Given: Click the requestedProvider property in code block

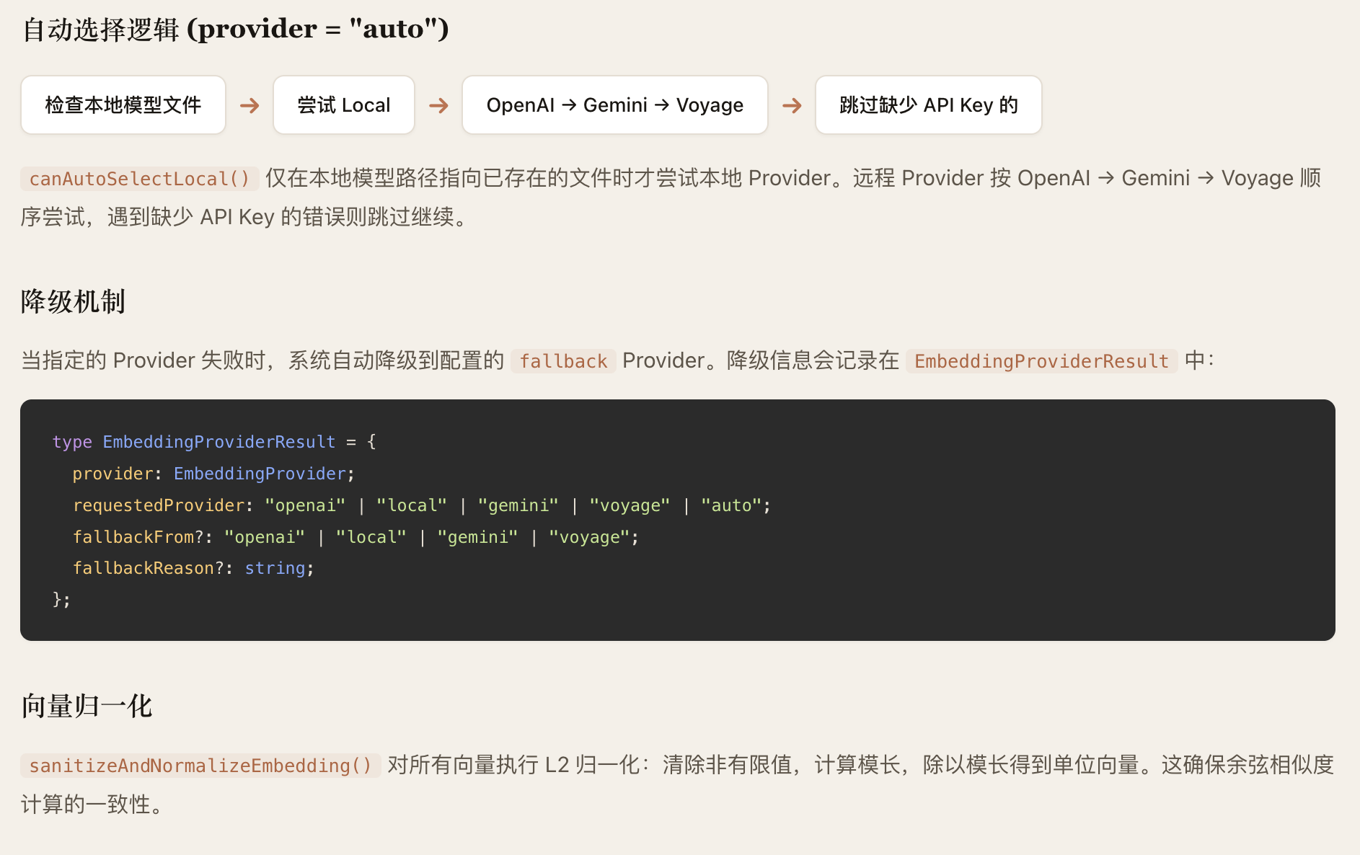Looking at the screenshot, I should coord(159,505).
